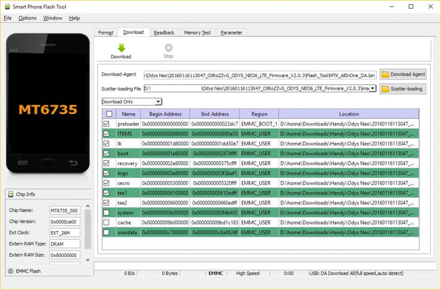Click the Scatter-loading folder icon
The height and width of the screenshot is (290, 441).
[385, 89]
